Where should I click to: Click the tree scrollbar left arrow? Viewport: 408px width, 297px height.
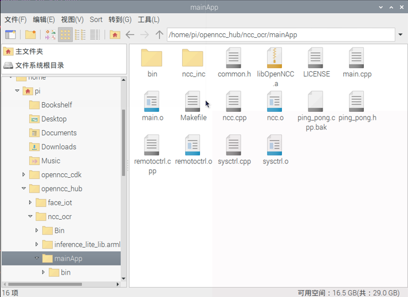coord(5,284)
